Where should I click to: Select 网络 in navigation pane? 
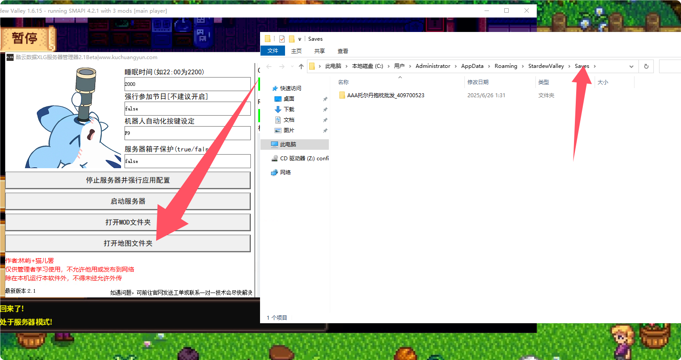point(285,173)
